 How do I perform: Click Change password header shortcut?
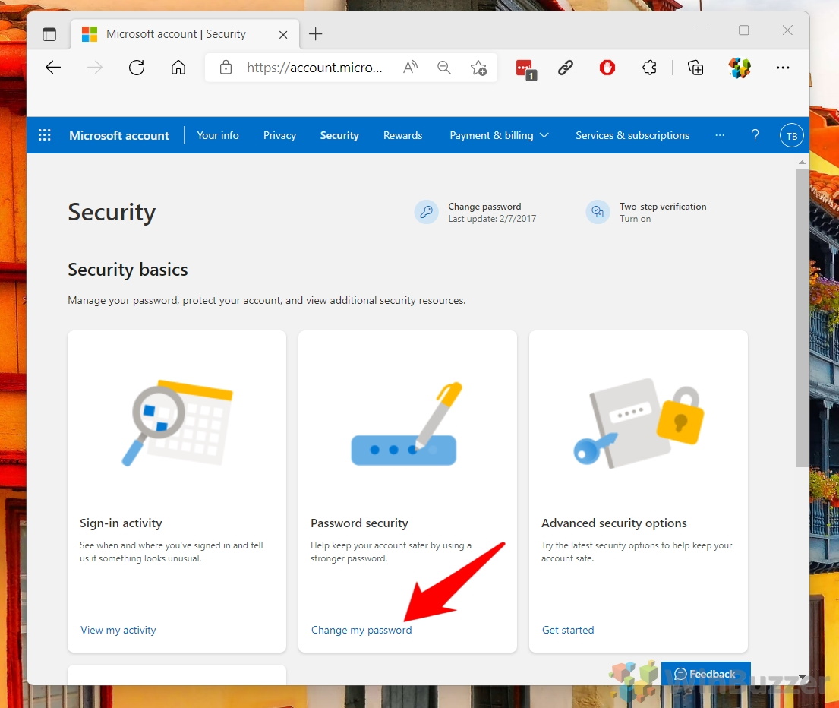[484, 207]
